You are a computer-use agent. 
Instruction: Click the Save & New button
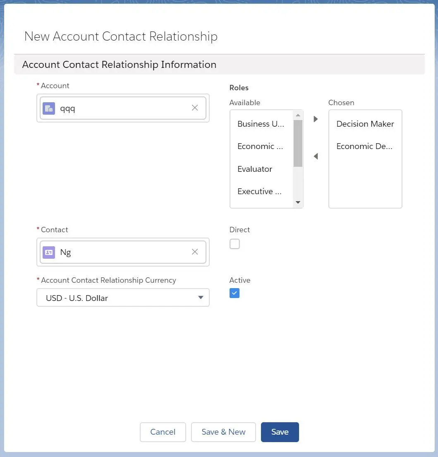(223, 432)
